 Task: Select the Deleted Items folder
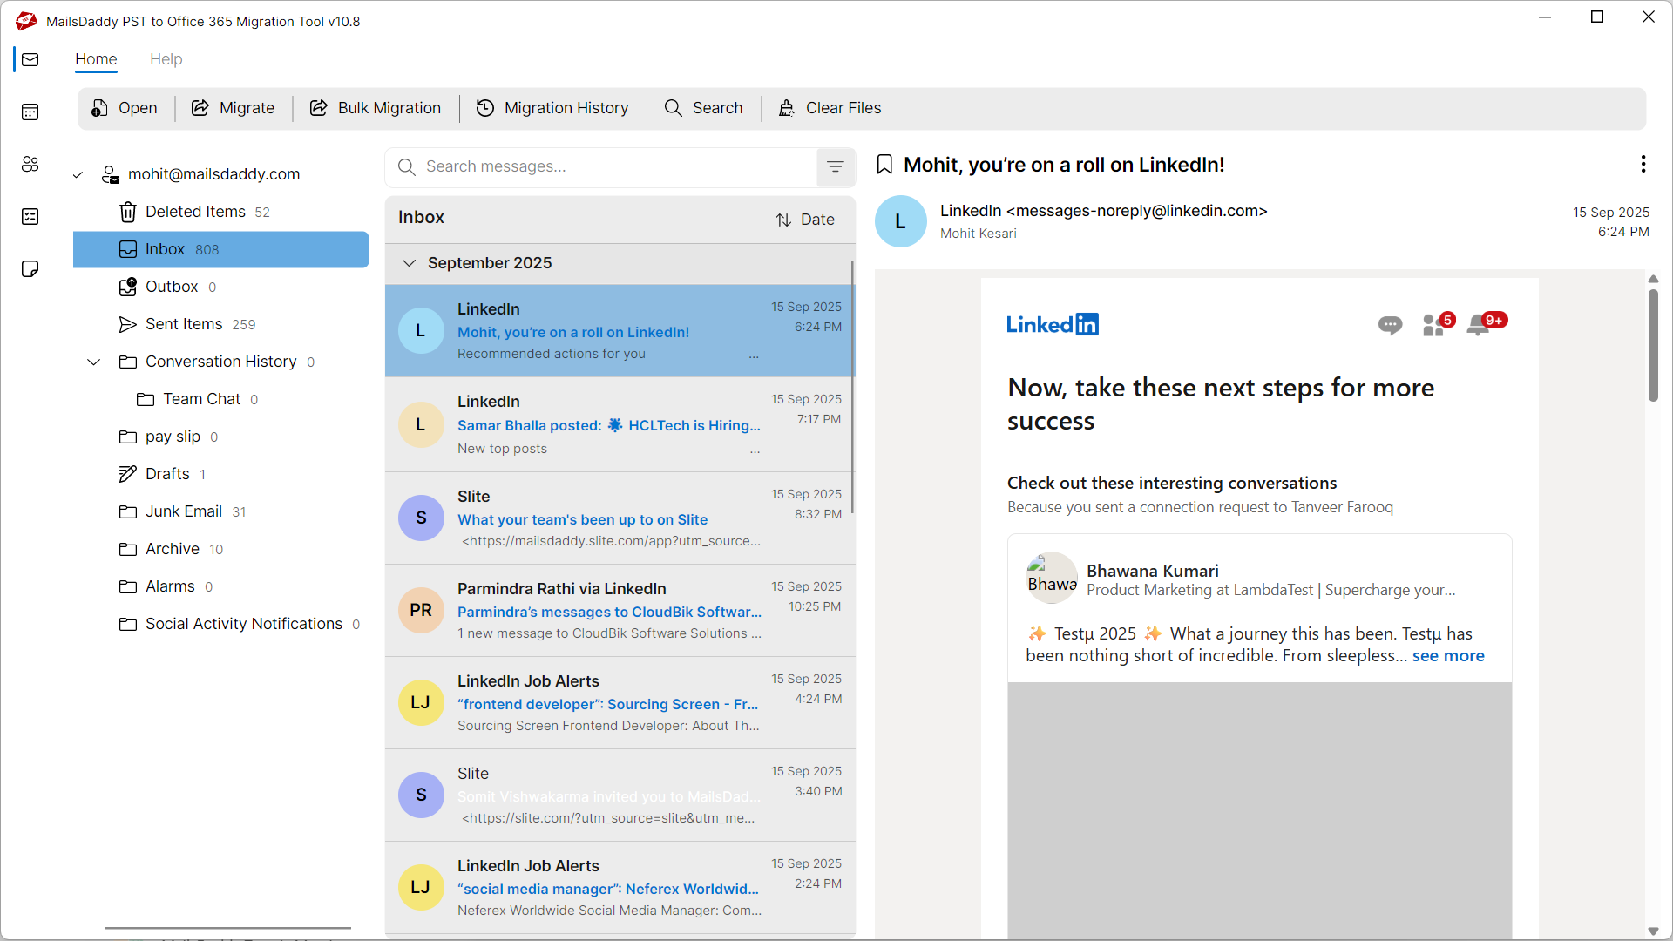pyautogui.click(x=220, y=212)
